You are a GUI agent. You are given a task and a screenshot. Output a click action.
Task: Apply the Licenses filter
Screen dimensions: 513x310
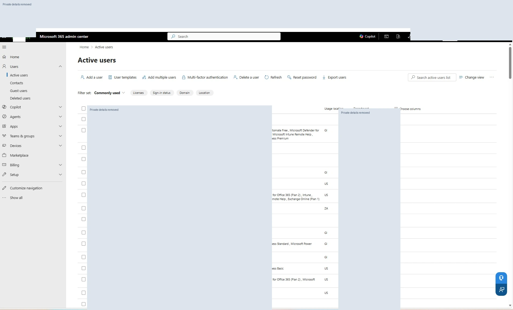[x=138, y=93]
